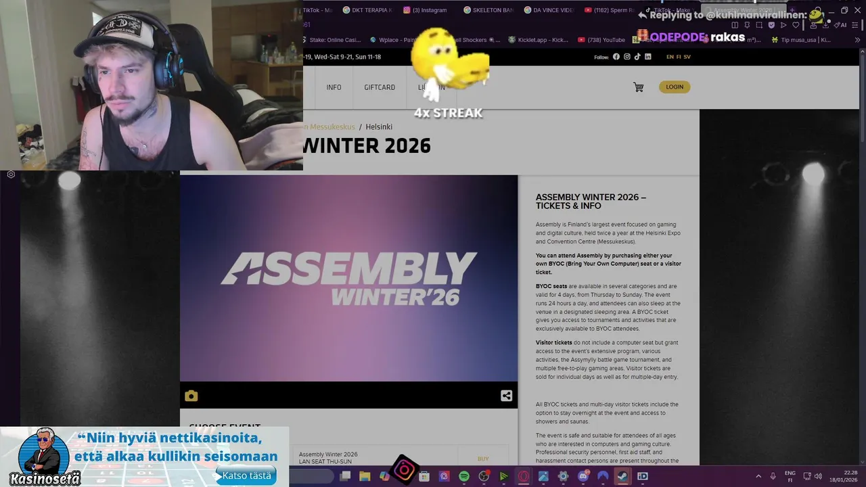Open the INFO menu item
Image resolution: width=866 pixels, height=487 pixels.
tap(334, 87)
